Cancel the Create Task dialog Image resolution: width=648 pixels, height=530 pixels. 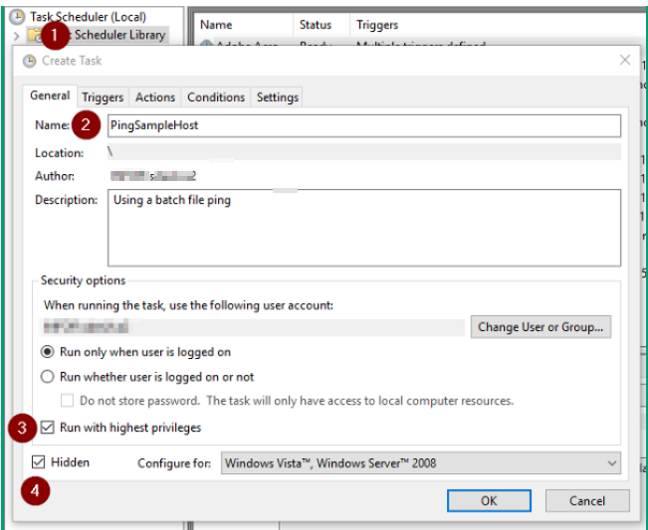tap(587, 501)
